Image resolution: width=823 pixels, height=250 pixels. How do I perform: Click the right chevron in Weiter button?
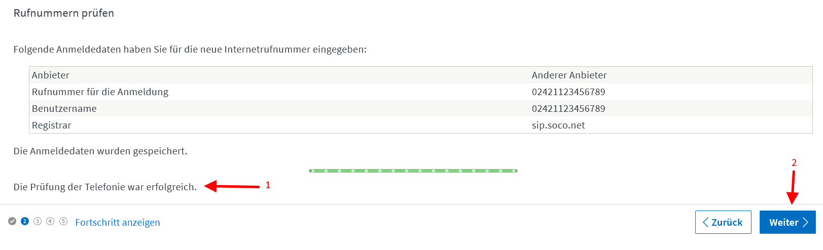(806, 222)
